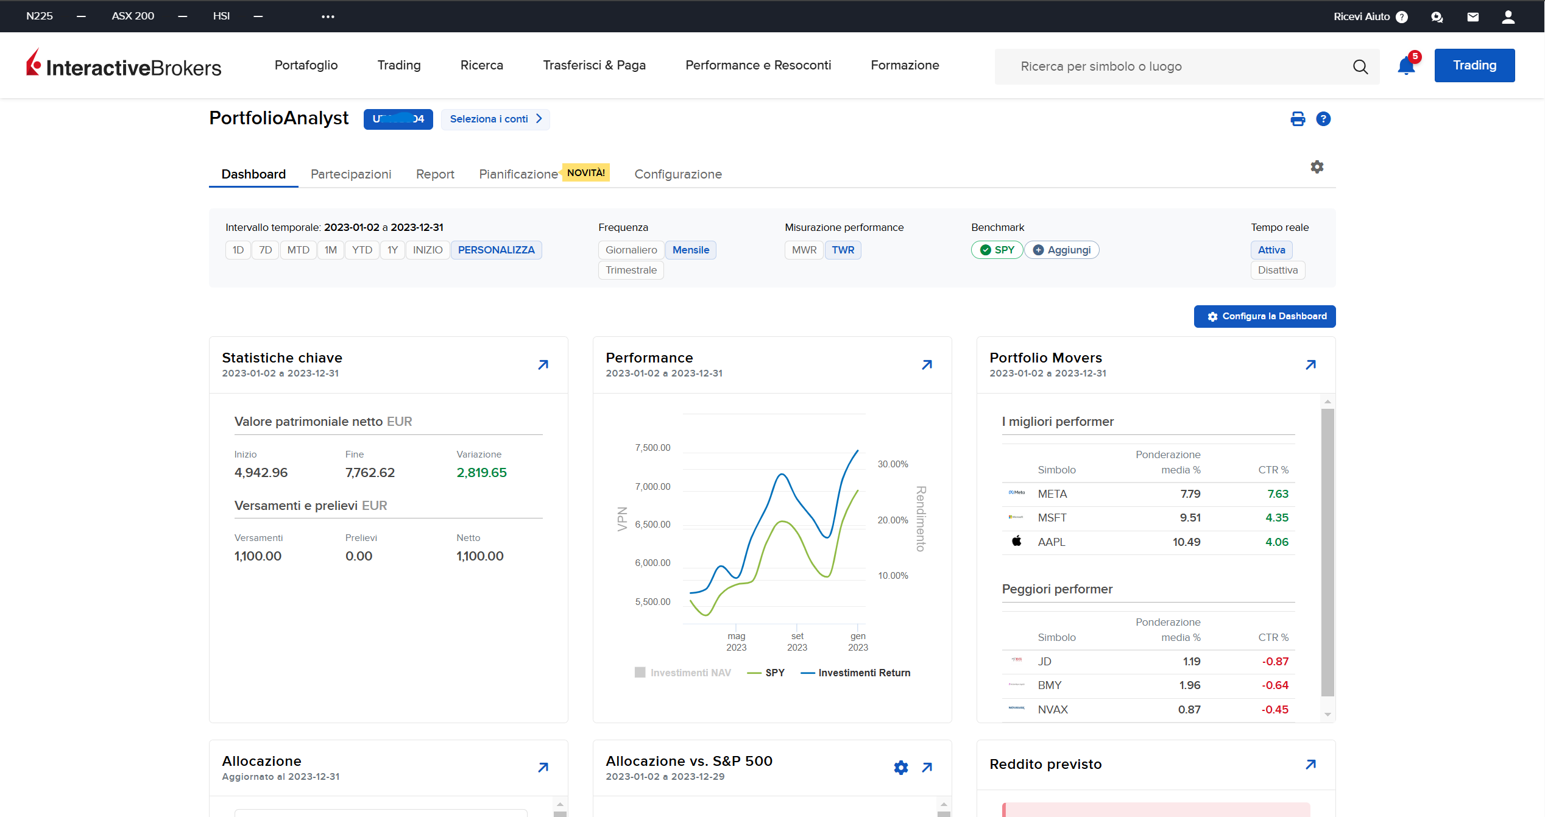Switch performance measure to MWR
Viewport: 1545px width, 817px height.
[x=804, y=250]
